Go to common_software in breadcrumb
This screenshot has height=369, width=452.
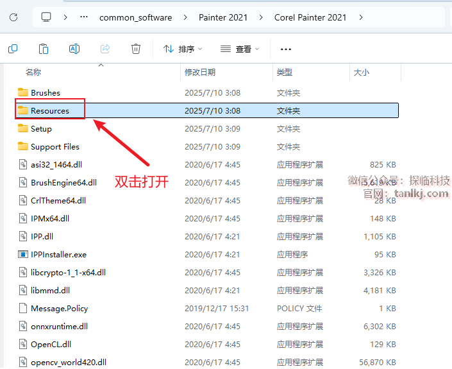[135, 17]
